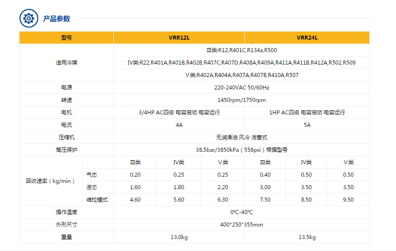Select the 8.50 维拉模式 value
Image resolution: width=396 pixels, height=251 pixels.
pyautogui.click(x=306, y=200)
